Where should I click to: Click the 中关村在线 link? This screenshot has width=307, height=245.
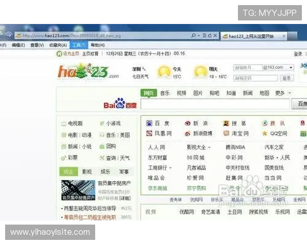[x=237, y=168]
